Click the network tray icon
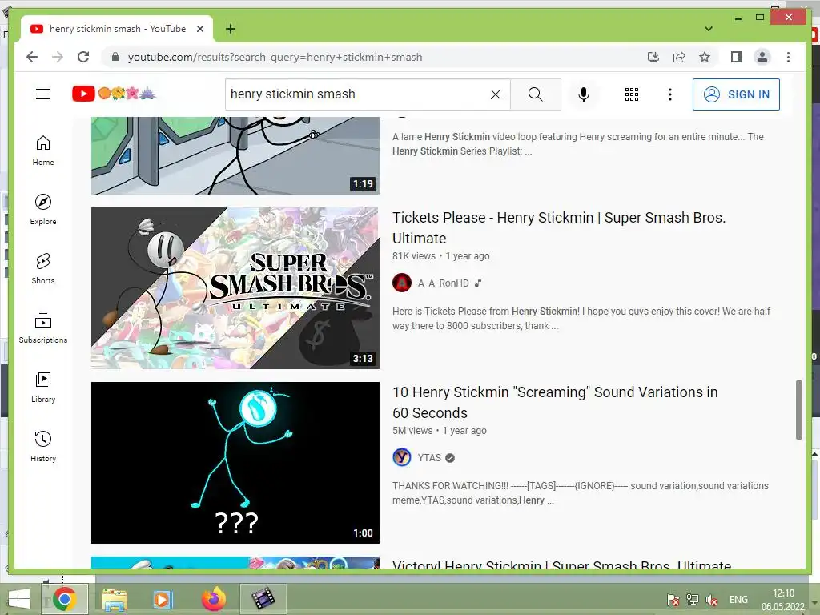 click(693, 600)
